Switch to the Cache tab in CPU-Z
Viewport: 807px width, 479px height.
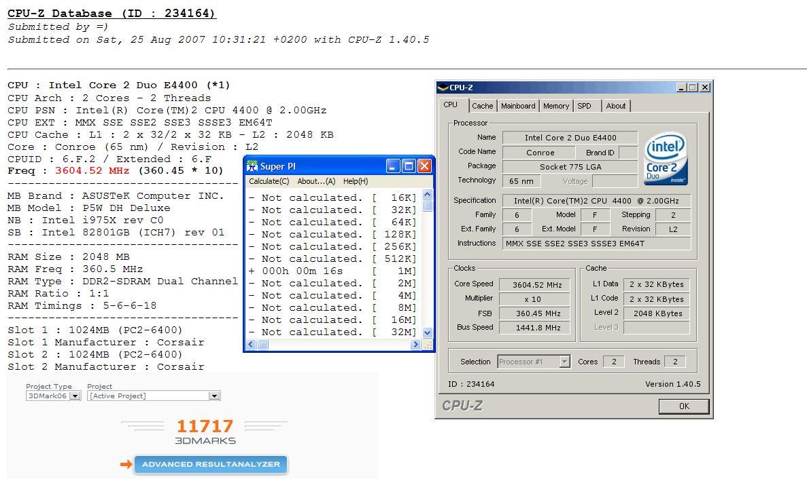(482, 106)
